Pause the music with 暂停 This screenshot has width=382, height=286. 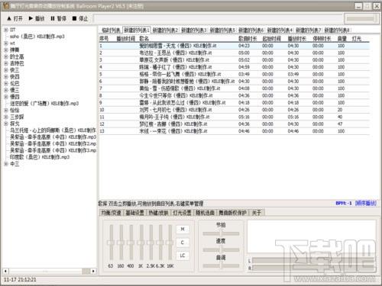click(58, 18)
